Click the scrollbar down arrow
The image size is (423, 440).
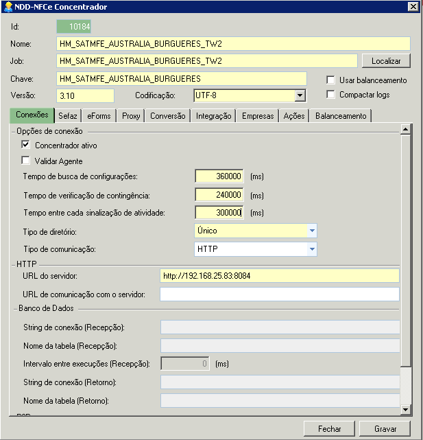[x=405, y=410]
